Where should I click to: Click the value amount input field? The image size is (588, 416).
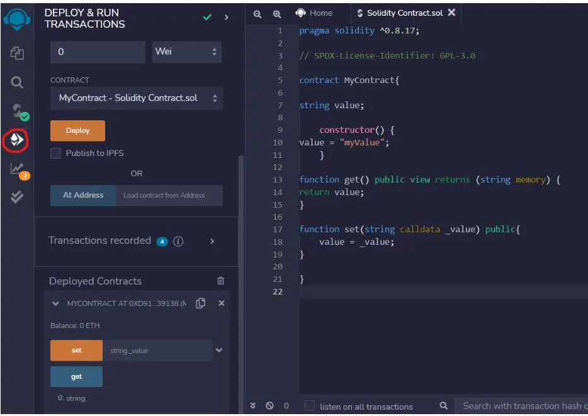[98, 52]
